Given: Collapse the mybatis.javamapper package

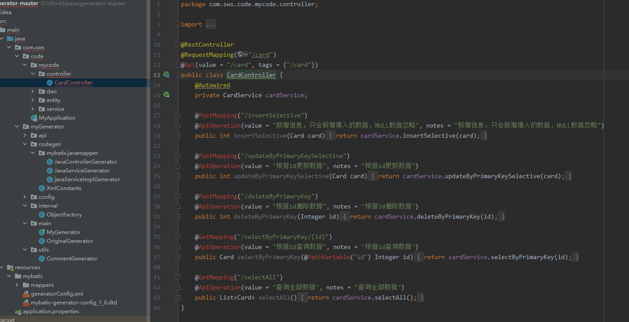Looking at the screenshot, I should click(33, 153).
